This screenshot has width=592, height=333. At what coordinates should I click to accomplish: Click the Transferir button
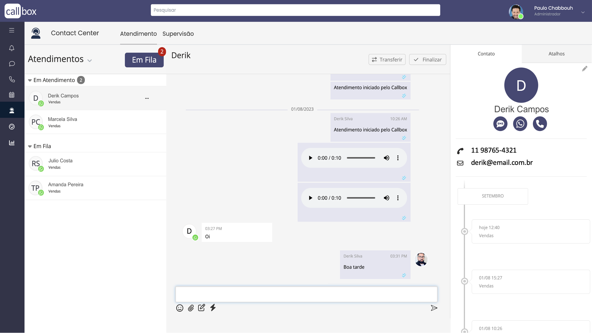(387, 59)
